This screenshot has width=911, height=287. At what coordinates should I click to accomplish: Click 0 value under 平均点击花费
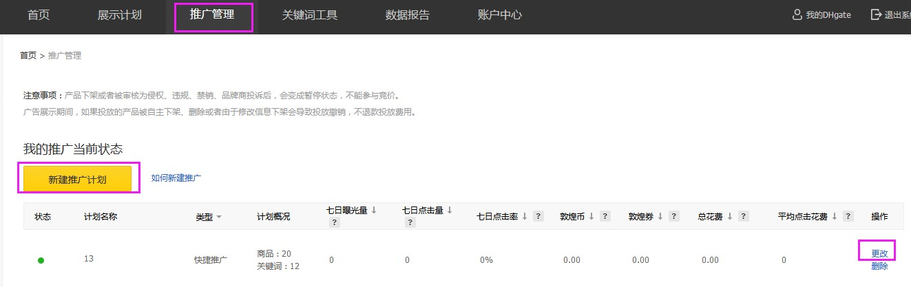coord(784,260)
